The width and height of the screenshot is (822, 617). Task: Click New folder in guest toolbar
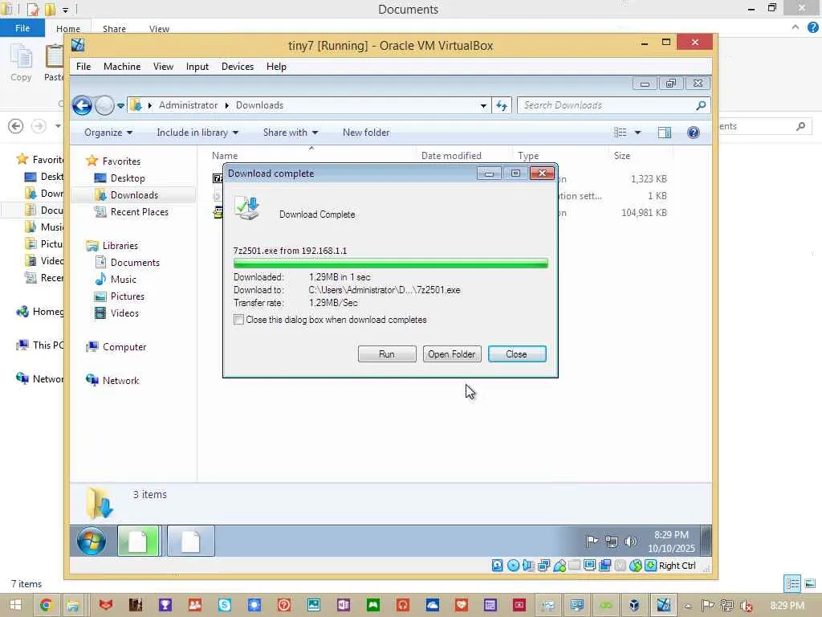pyautogui.click(x=366, y=133)
